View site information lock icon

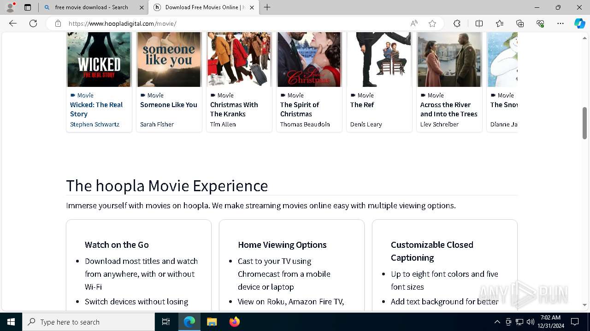(x=58, y=23)
